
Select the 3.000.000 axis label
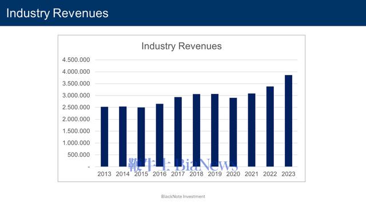pos(76,96)
